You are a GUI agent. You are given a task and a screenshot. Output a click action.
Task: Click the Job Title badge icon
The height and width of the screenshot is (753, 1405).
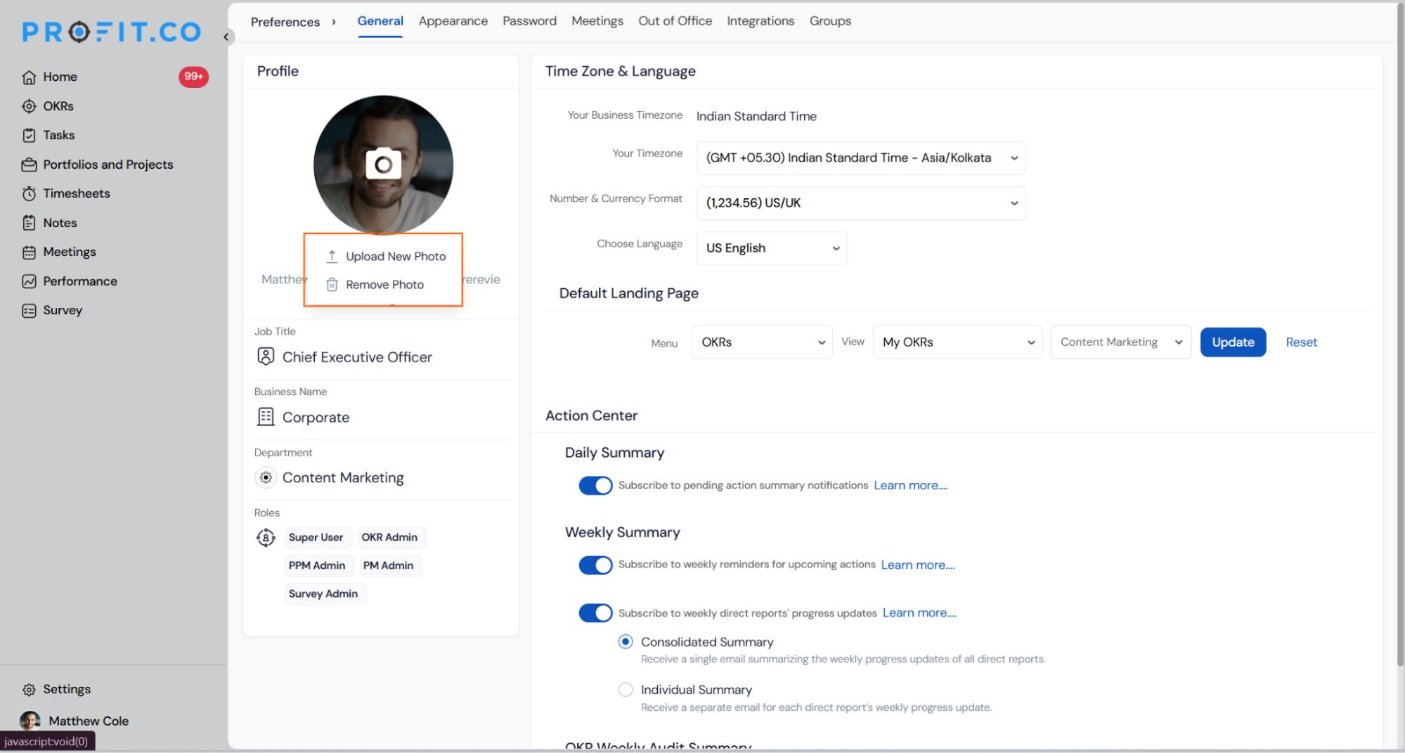point(266,356)
